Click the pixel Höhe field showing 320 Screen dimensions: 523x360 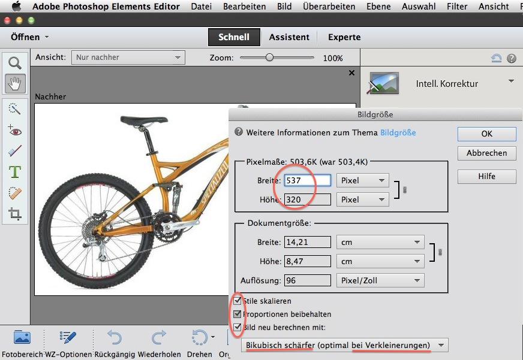308,199
